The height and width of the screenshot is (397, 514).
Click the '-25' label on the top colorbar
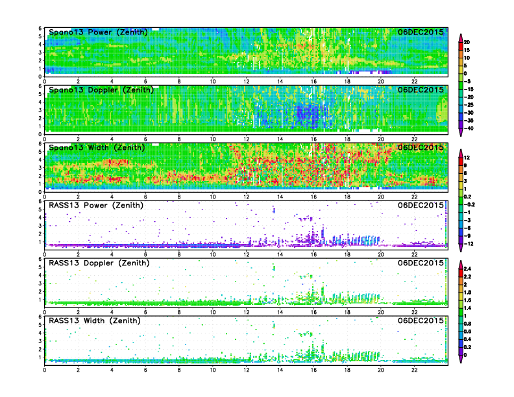pos(469,105)
